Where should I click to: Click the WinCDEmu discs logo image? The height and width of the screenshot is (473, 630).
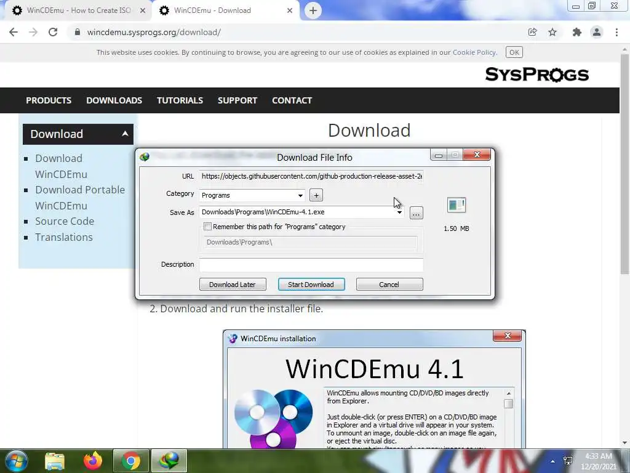(x=274, y=418)
